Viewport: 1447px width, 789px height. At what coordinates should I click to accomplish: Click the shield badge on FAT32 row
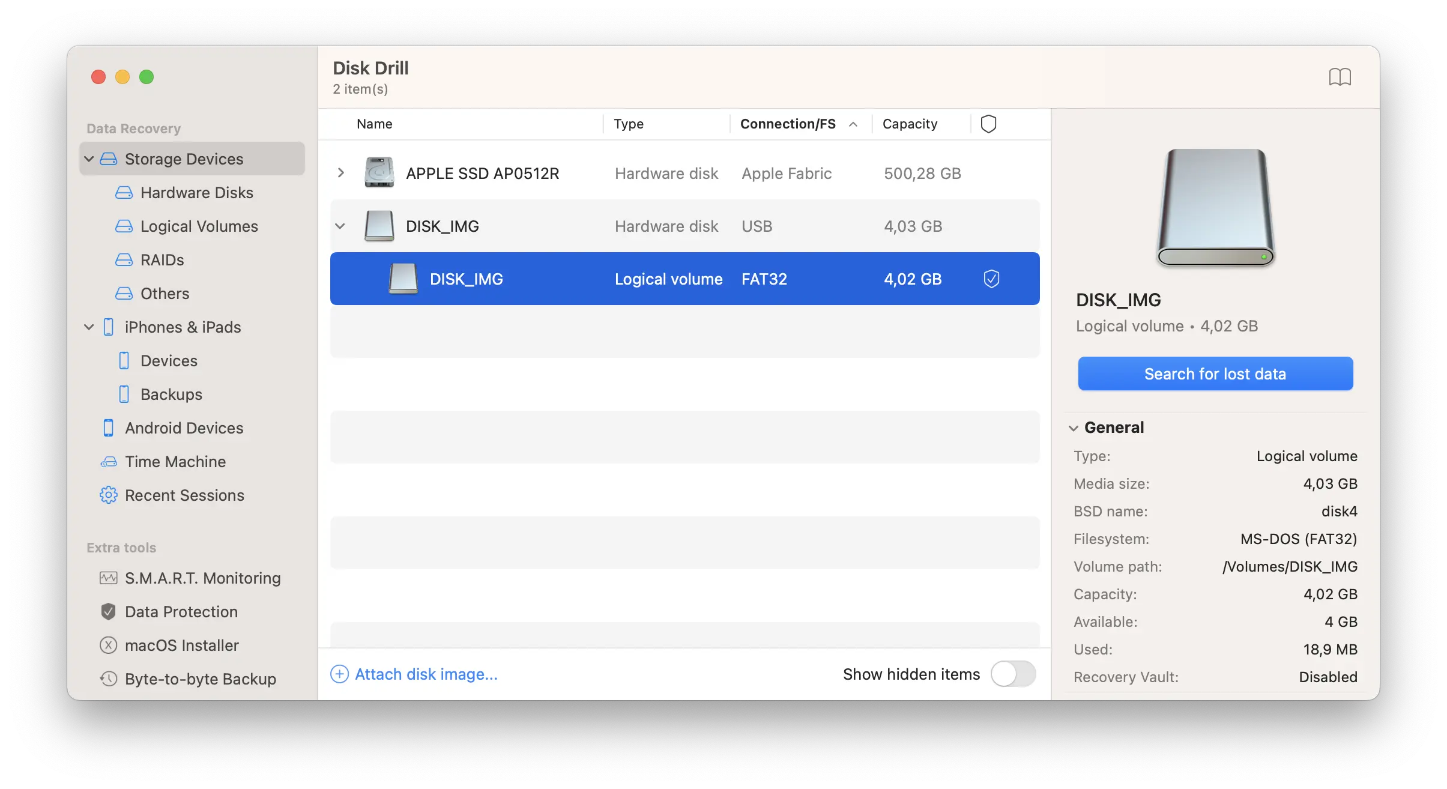tap(991, 279)
